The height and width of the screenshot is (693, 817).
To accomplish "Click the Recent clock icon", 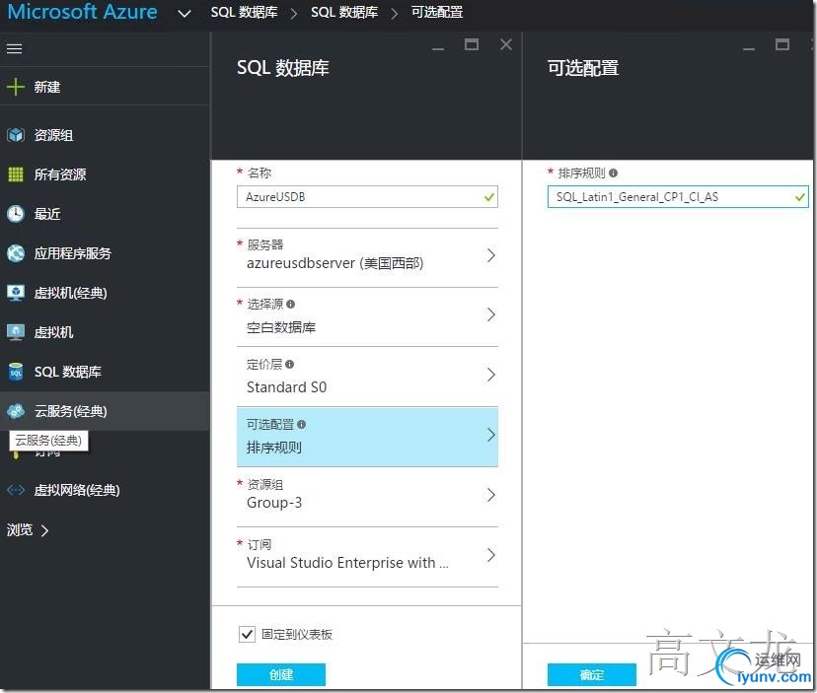I will (16, 214).
